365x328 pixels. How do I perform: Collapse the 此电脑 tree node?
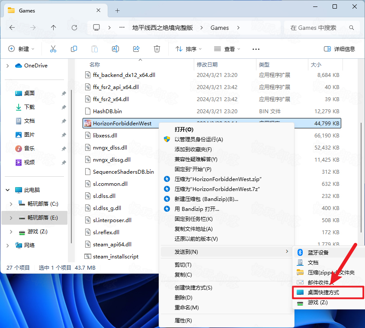8,190
